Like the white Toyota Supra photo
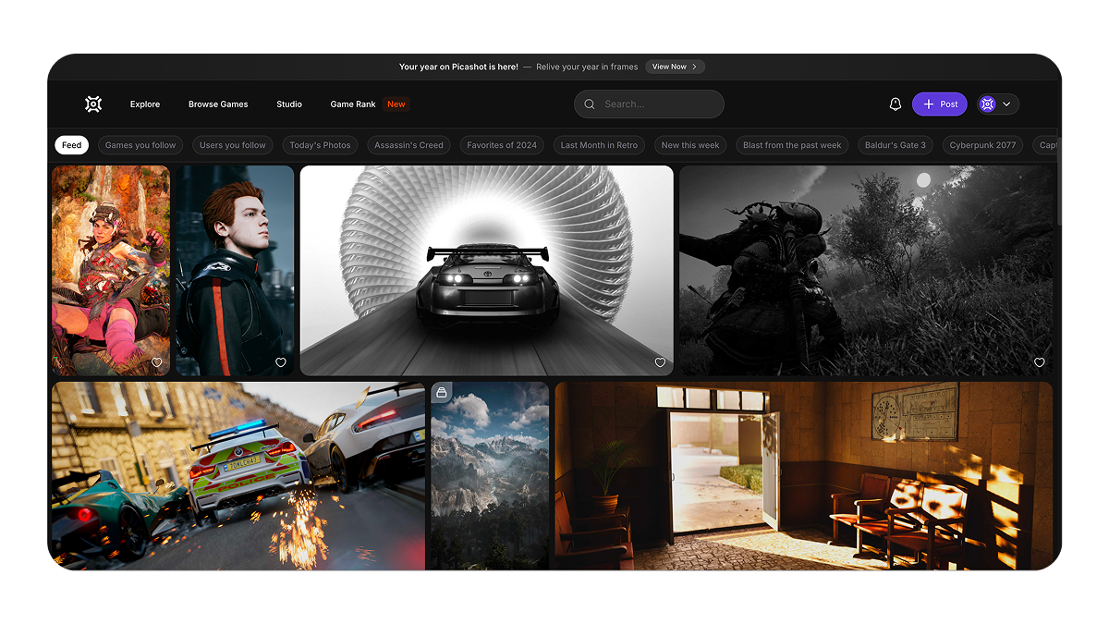1109x624 pixels. [x=660, y=362]
